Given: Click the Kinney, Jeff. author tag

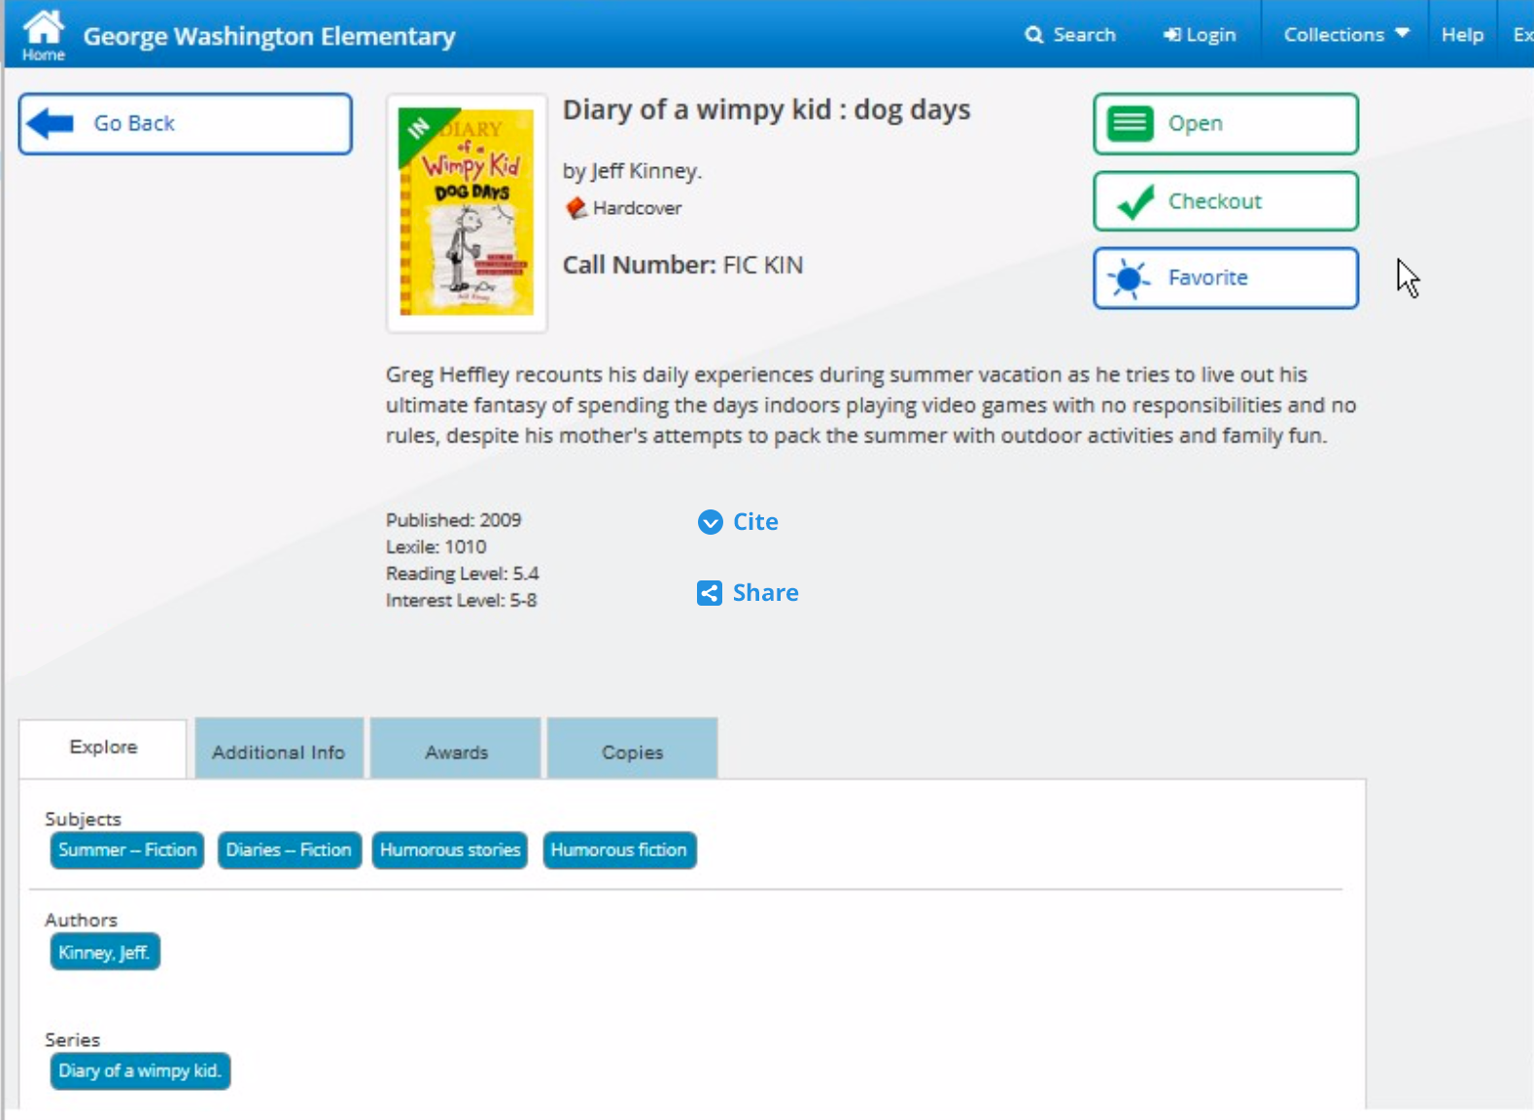Looking at the screenshot, I should pos(105,953).
